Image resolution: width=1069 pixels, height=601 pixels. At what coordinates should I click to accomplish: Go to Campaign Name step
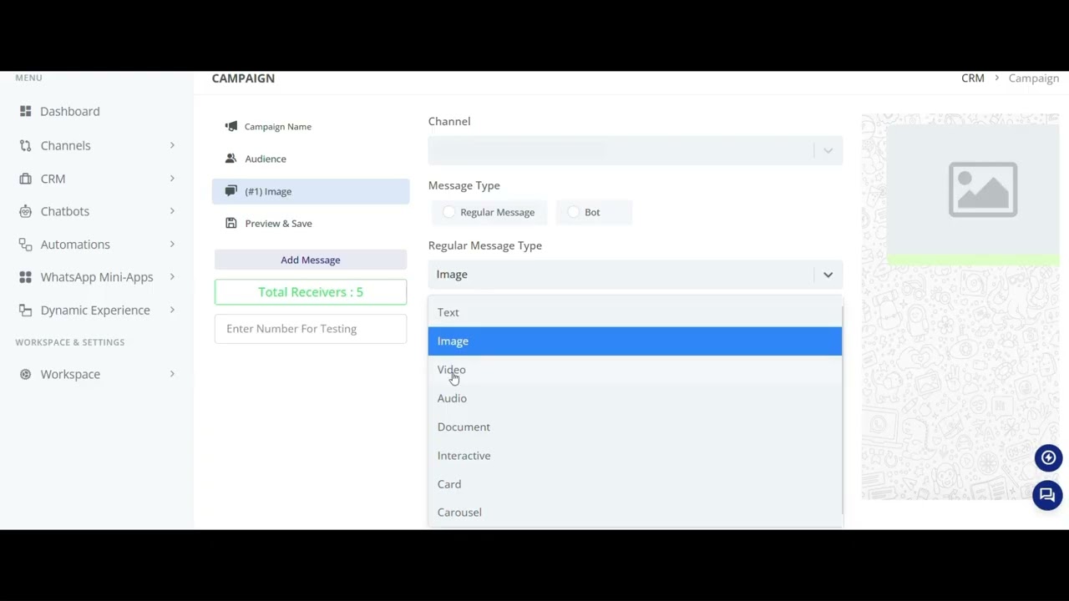tap(311, 127)
